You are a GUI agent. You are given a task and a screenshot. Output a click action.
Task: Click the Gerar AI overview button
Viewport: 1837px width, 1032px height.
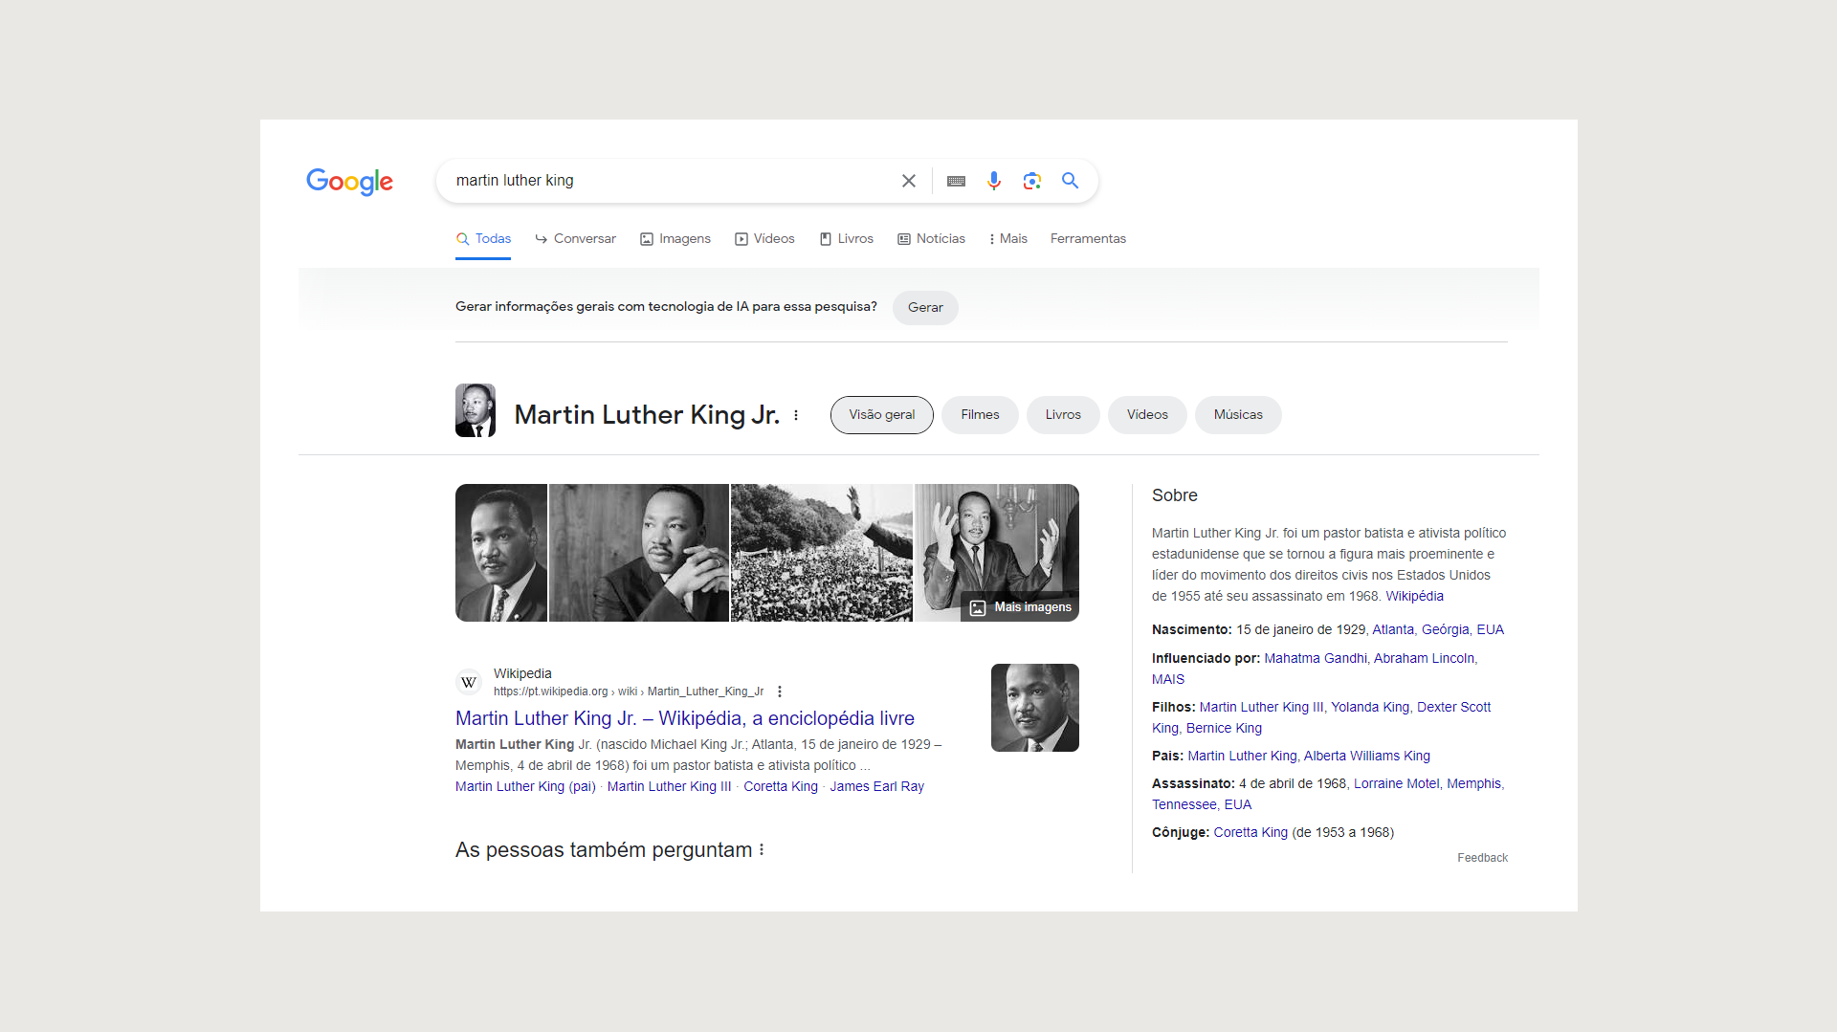(x=925, y=308)
